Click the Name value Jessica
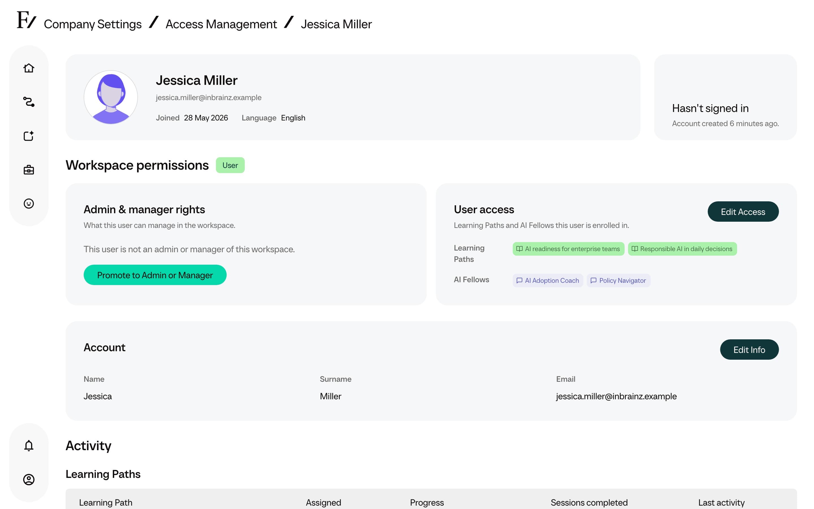This screenshot has width=814, height=509. [98, 396]
